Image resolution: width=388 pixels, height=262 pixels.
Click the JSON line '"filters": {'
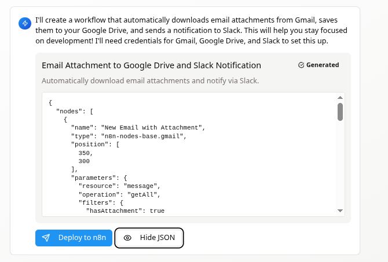click(x=101, y=203)
